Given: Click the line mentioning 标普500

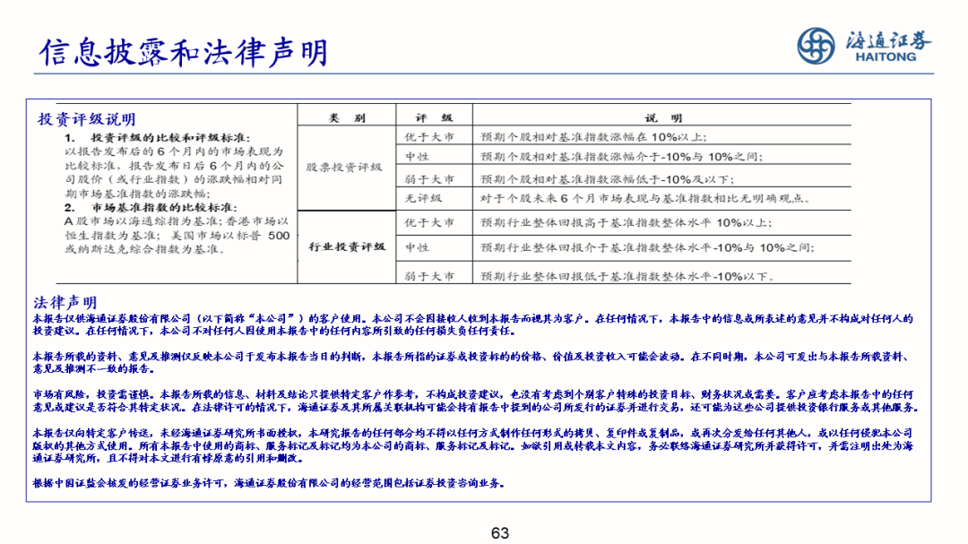Looking at the screenshot, I should point(177,236).
